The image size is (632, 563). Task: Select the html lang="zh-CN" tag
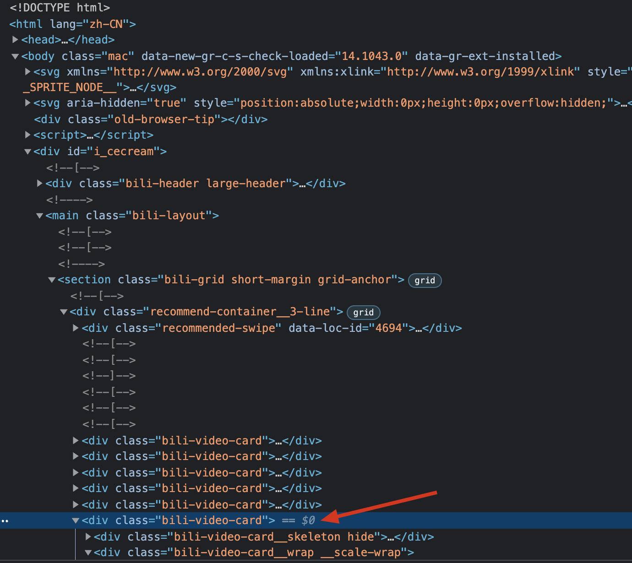72,24
